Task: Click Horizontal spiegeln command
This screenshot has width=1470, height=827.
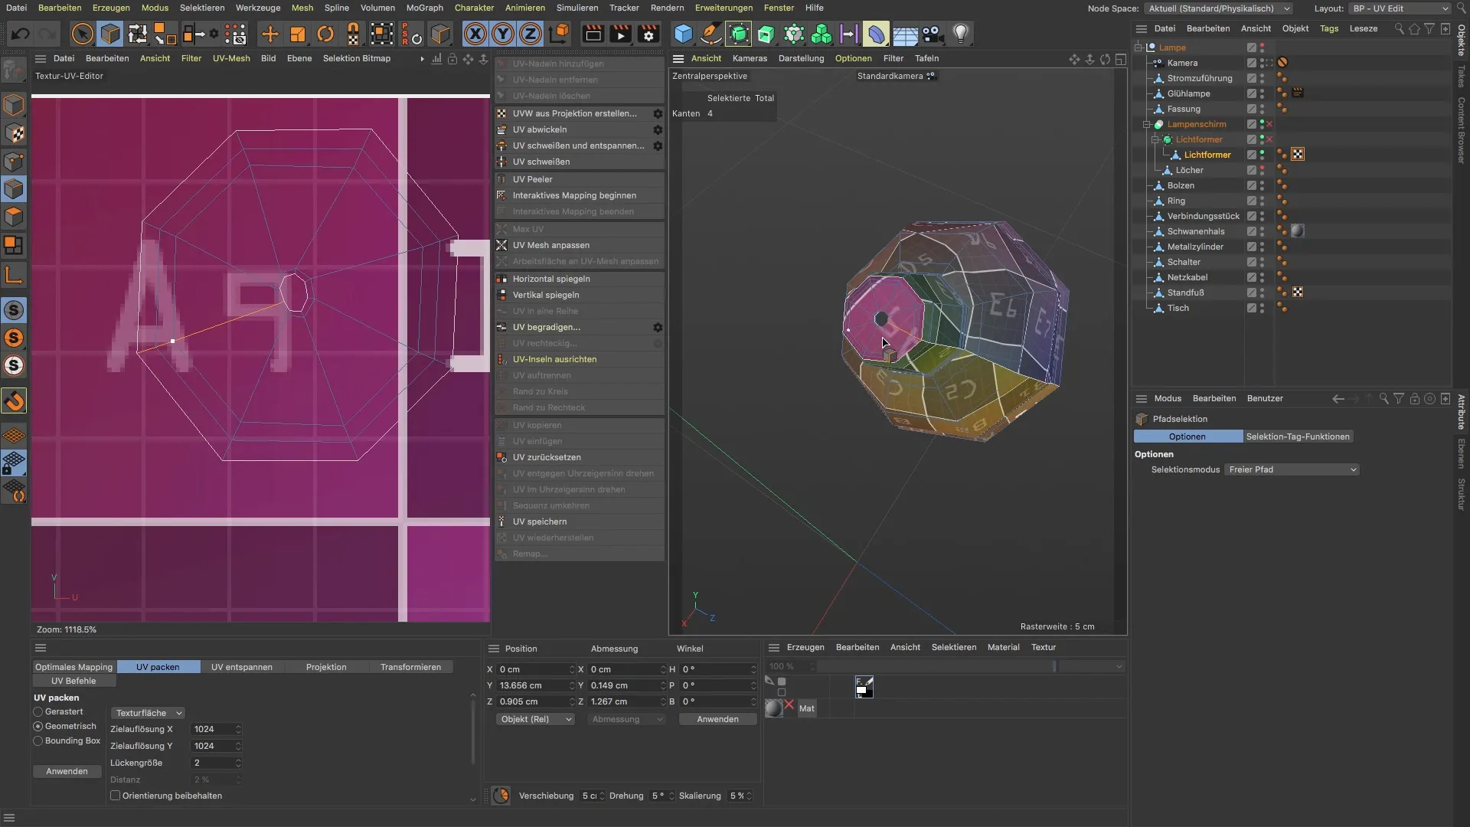Action: tap(550, 279)
